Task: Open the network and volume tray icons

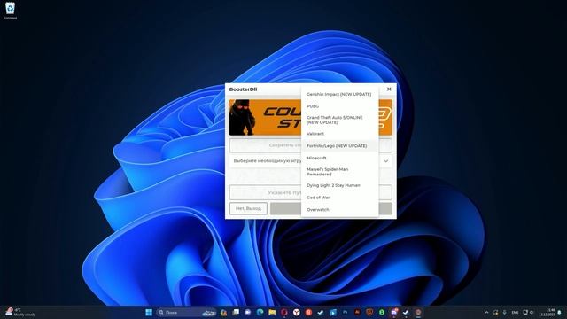Action: pos(528,313)
